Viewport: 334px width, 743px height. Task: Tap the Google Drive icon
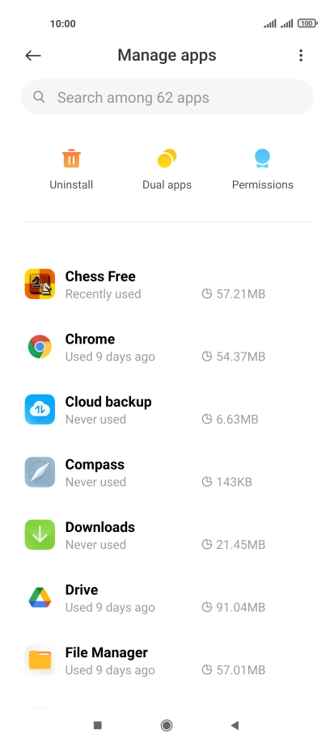point(40,597)
